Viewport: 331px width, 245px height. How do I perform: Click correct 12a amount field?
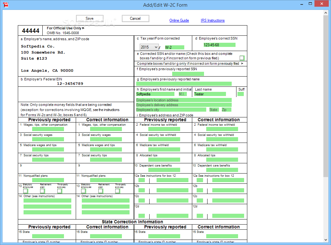coord(228,180)
